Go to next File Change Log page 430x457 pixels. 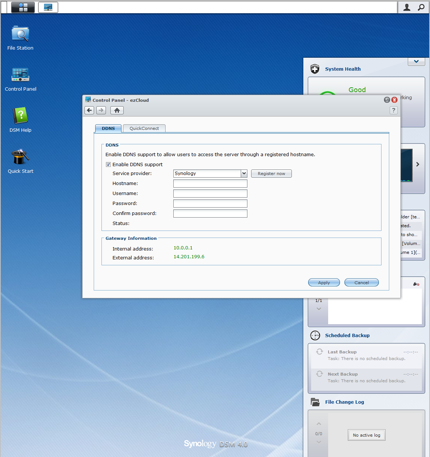[319, 442]
